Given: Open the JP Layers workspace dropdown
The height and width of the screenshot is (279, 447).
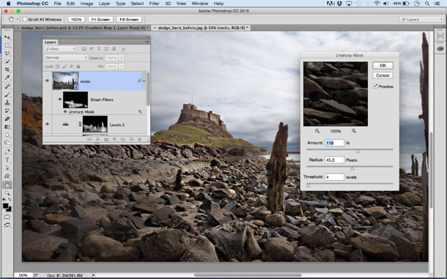Looking at the screenshot, I should 421,19.
